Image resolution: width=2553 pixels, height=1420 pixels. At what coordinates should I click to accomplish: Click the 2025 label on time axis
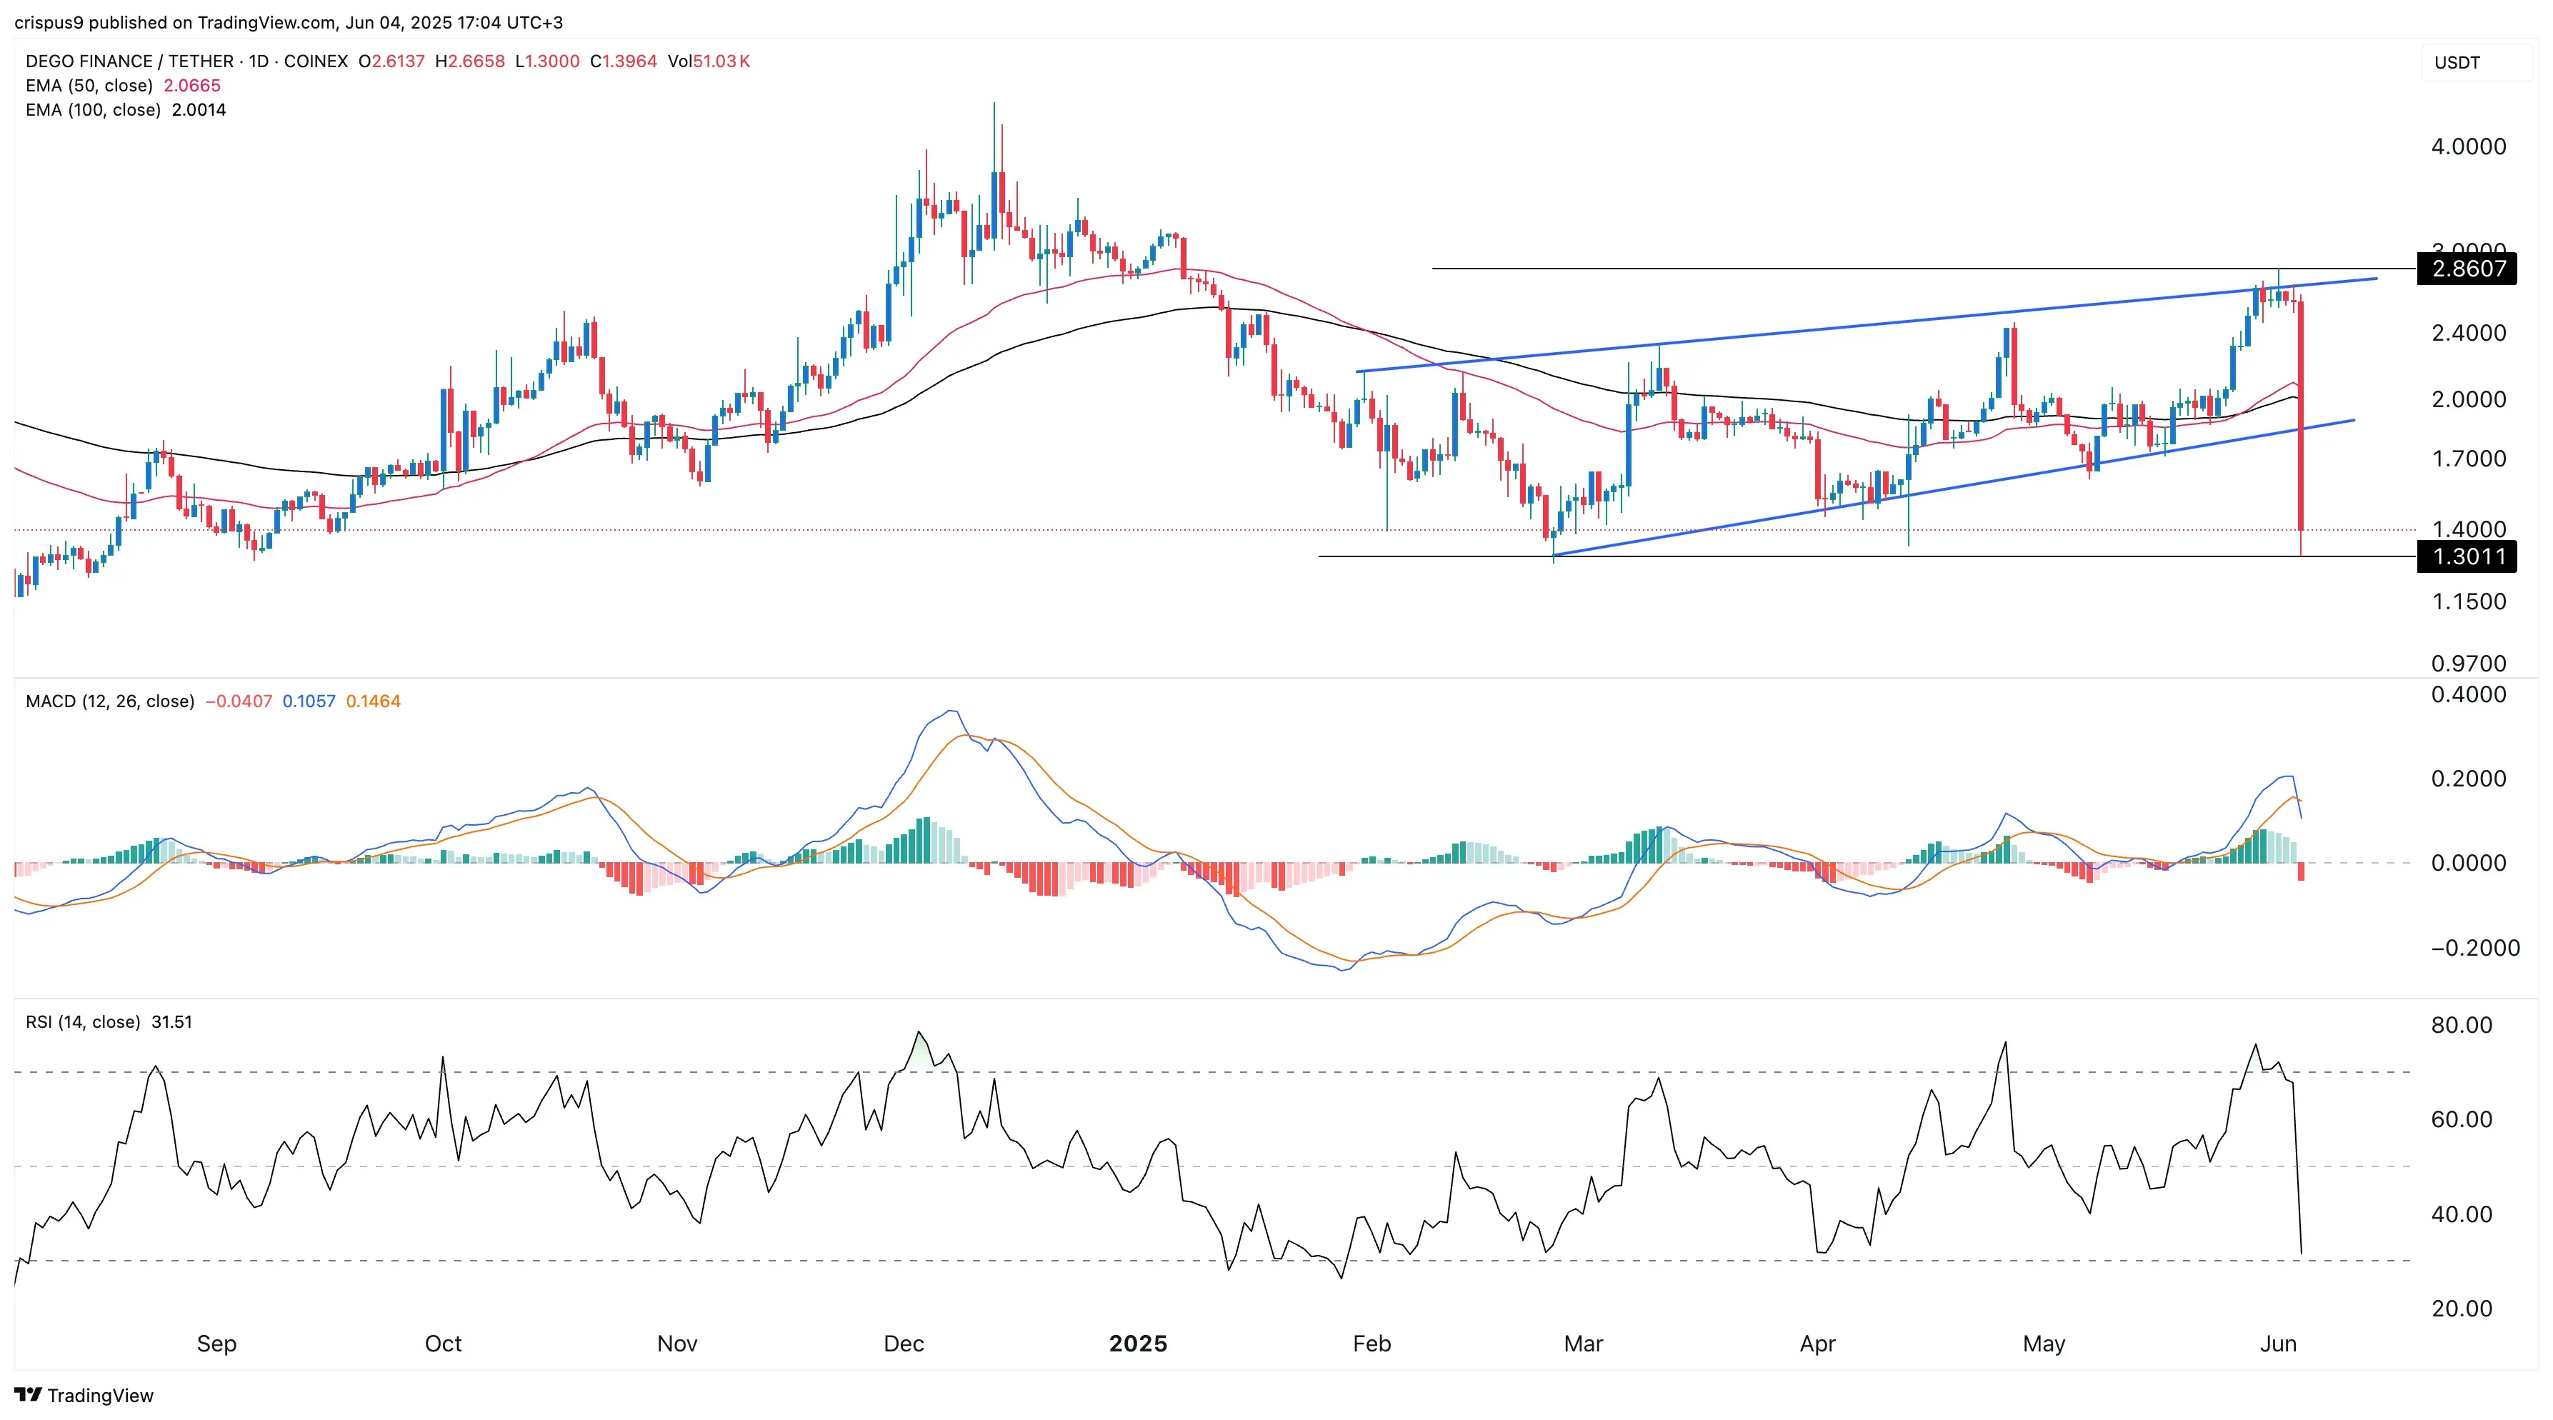(x=1138, y=1344)
